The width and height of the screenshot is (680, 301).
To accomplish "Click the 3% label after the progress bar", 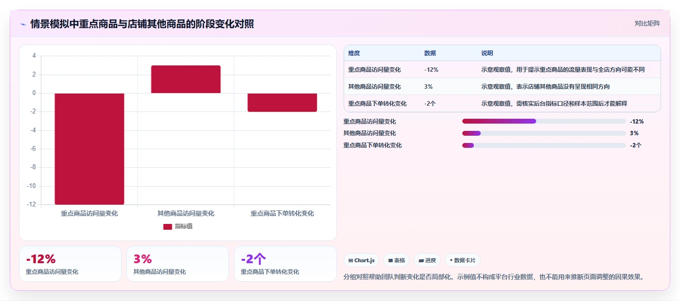I will [634, 133].
